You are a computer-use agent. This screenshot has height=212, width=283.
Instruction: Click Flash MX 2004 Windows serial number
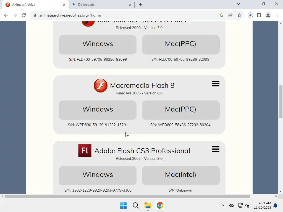pyautogui.click(x=98, y=59)
